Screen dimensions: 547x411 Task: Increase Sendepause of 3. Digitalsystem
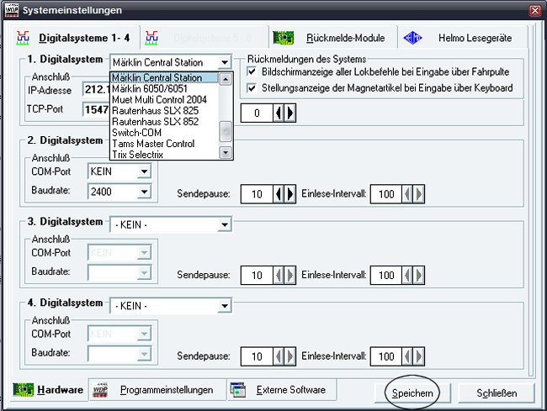tap(289, 275)
